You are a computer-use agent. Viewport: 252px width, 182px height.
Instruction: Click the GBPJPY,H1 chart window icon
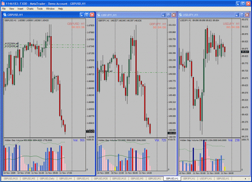point(99,15)
